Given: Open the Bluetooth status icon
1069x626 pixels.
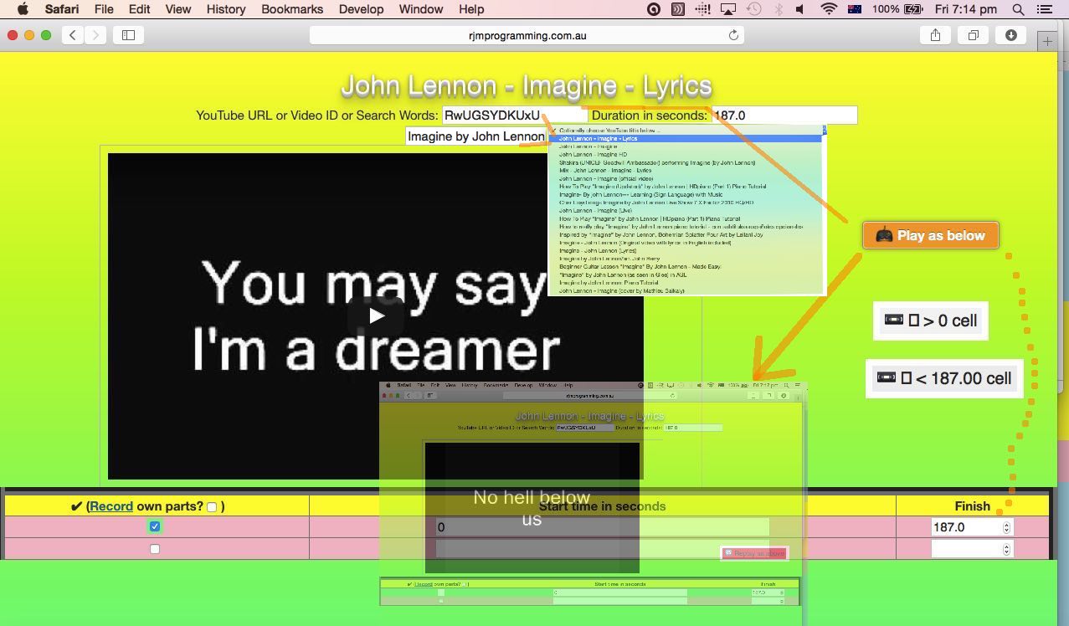Looking at the screenshot, I should [x=778, y=9].
